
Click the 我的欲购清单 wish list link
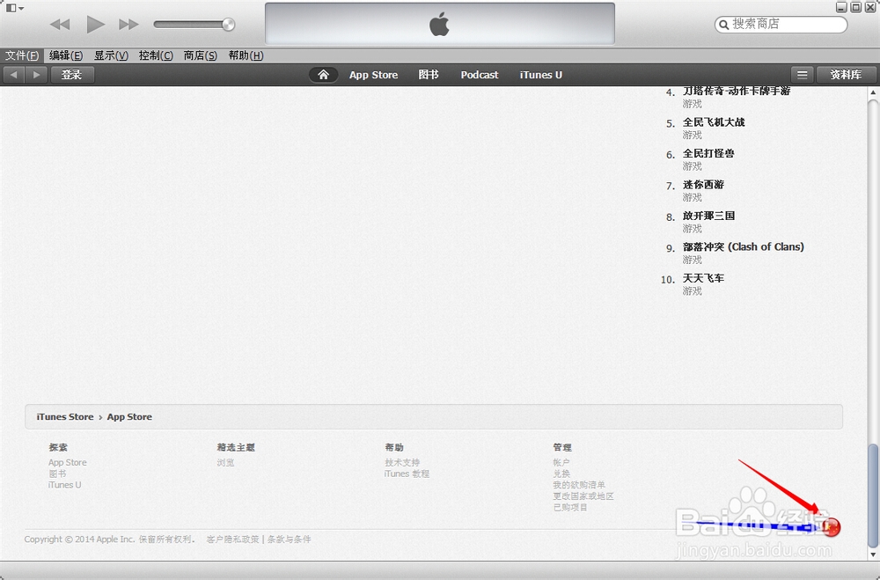[579, 485]
